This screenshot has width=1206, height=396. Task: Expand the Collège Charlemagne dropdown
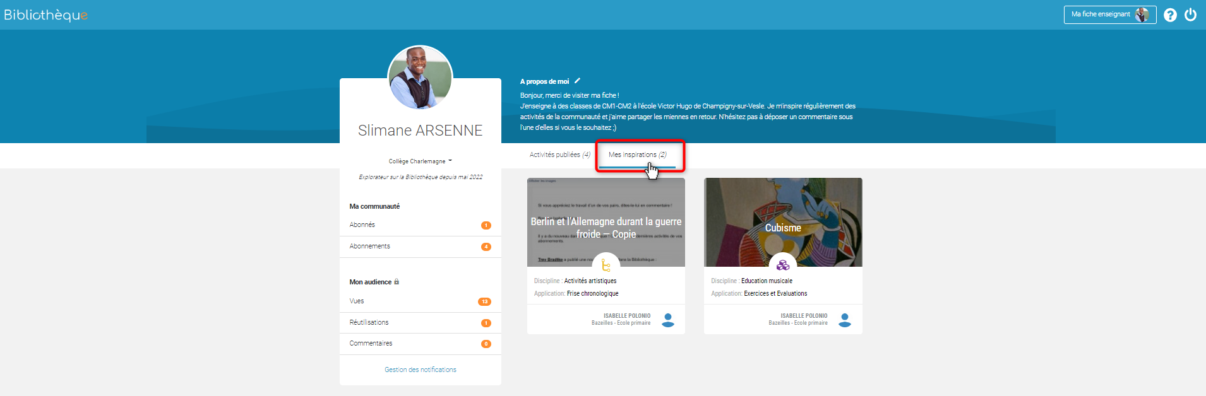[x=420, y=161]
